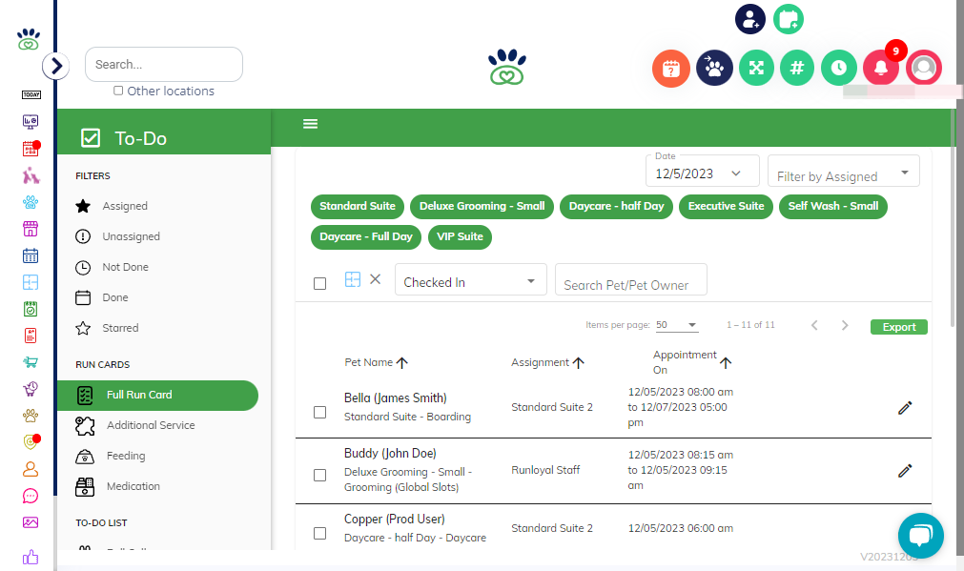Open the Items per page dropdown
964x571 pixels.
[x=676, y=325]
